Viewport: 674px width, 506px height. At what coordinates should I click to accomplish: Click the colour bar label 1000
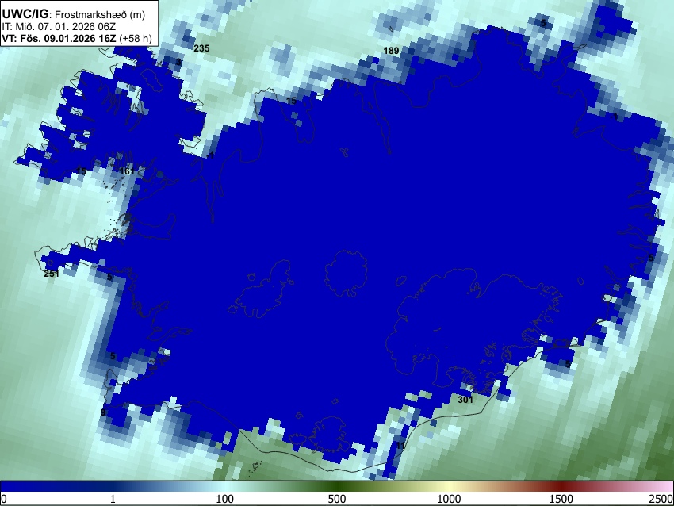[449, 499]
